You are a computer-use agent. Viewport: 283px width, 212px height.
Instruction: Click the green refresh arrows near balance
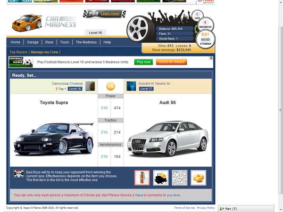(x=196, y=29)
